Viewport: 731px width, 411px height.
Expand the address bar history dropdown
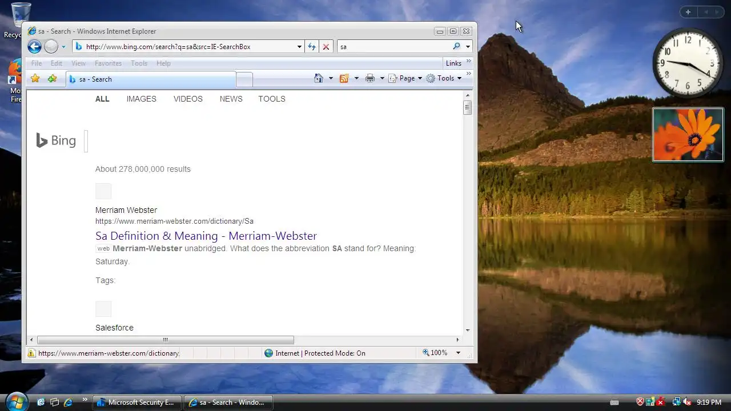(x=299, y=47)
